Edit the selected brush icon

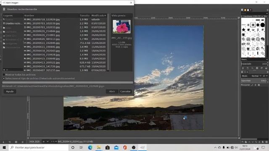click(x=243, y=68)
